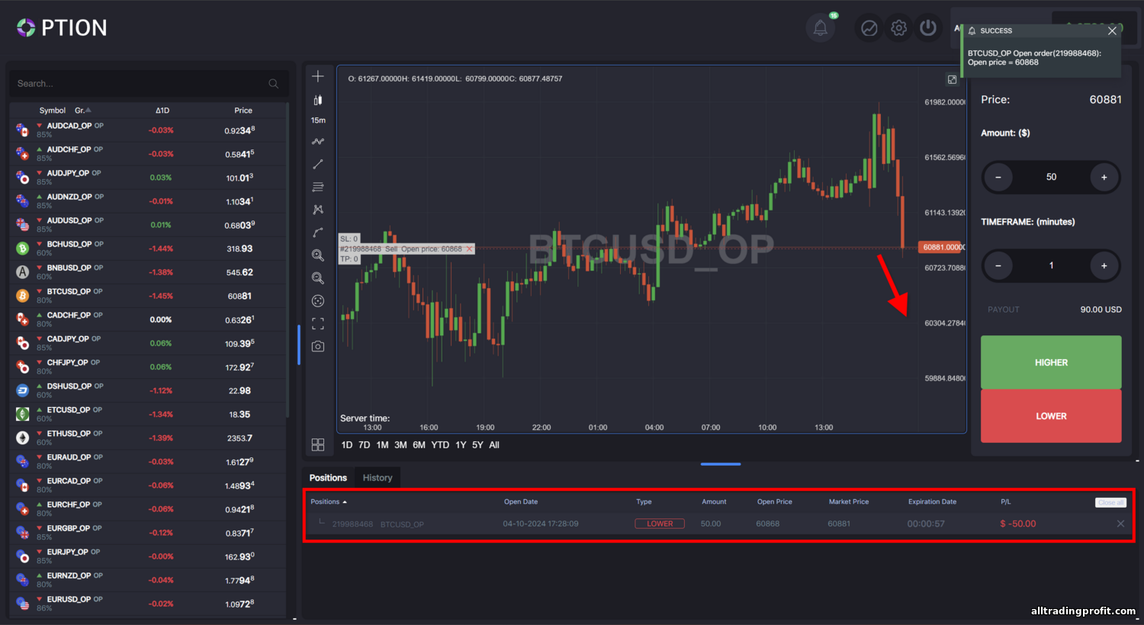Click the symbol list scrollbar
Viewport: 1144px width, 625px height.
point(288,259)
